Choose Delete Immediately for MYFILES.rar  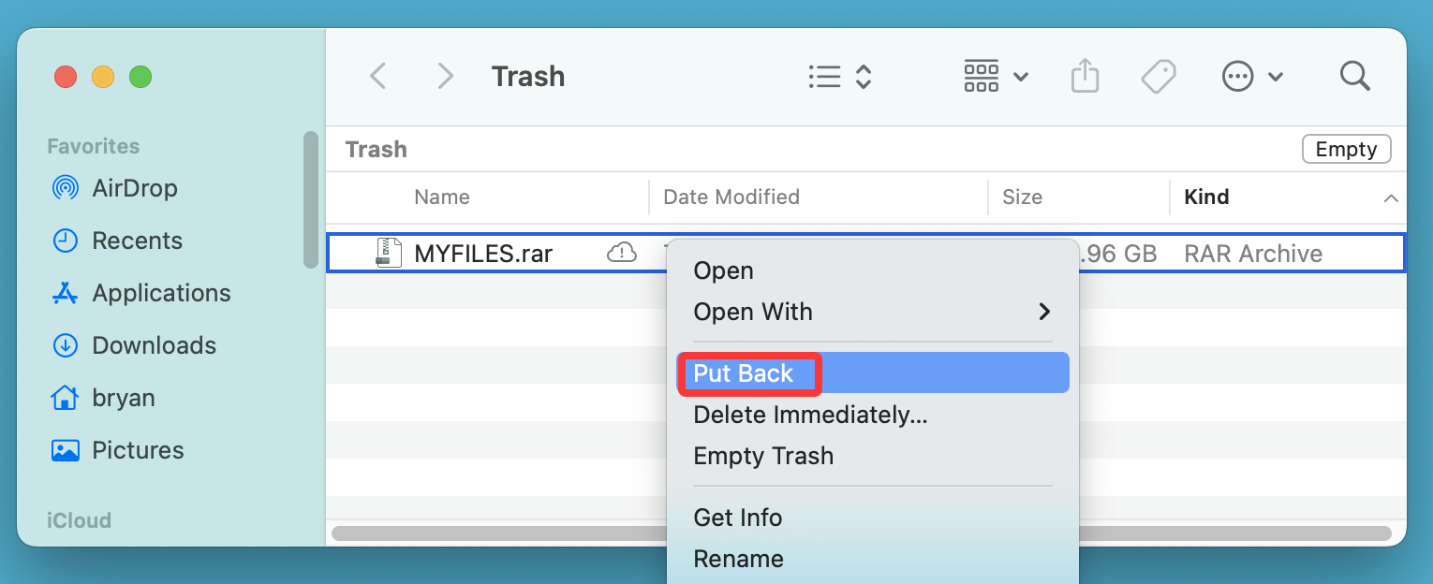click(x=810, y=415)
